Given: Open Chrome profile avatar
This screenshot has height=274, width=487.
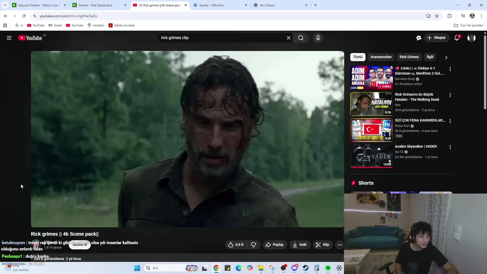Looking at the screenshot, I should pyautogui.click(x=472, y=16).
